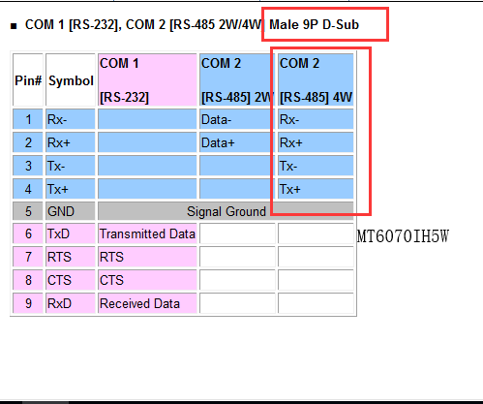Click the Transmitted Data cell
This screenshot has width=483, height=404.
click(x=147, y=233)
